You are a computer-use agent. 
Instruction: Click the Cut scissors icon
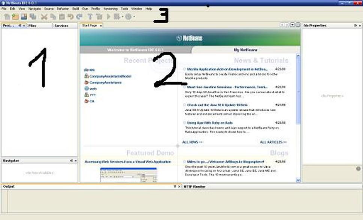point(44,16)
